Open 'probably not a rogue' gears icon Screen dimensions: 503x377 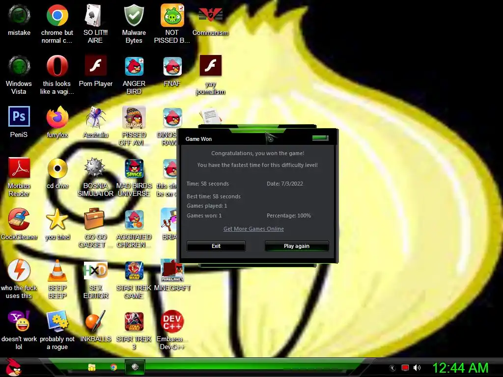(x=57, y=321)
